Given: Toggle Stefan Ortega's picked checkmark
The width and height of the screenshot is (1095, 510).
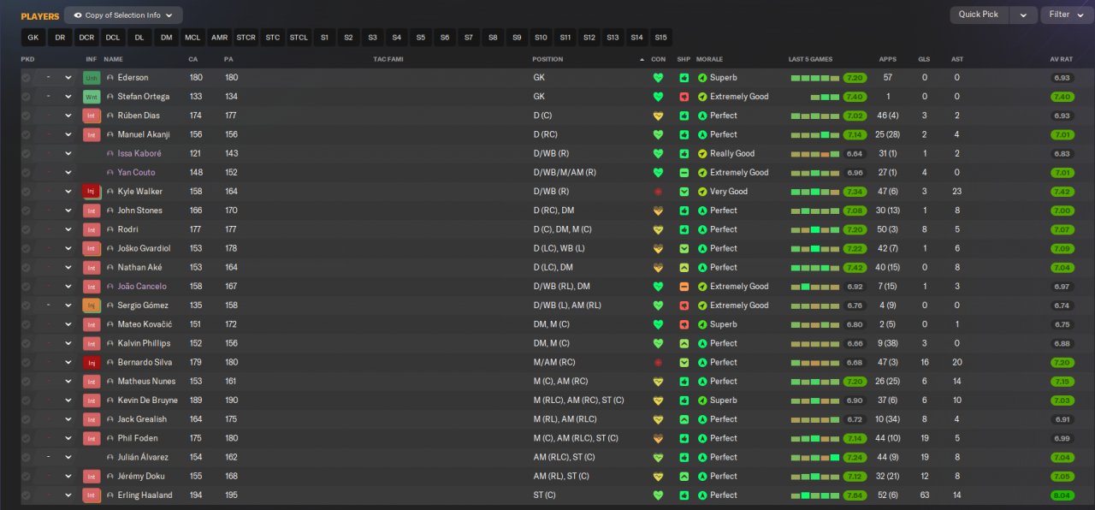Looking at the screenshot, I should click(x=26, y=97).
